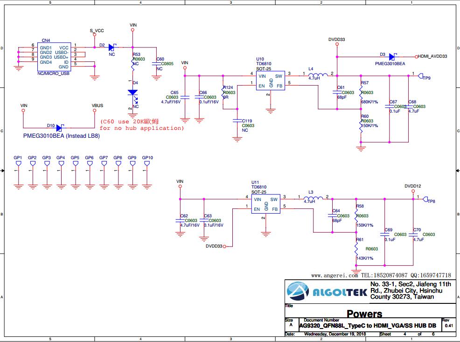The image size is (460, 342).
Task: Select the C68 4.7uF capacitor
Action: pos(408,107)
